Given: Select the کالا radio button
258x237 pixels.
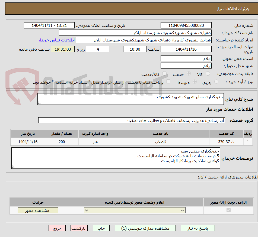Looking at the screenshot, I should 208,74.
